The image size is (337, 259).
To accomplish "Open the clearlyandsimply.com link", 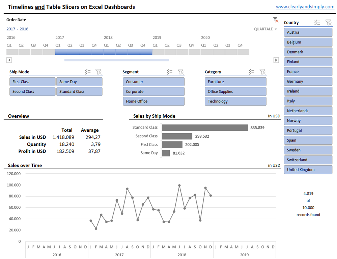I will click(x=305, y=7).
